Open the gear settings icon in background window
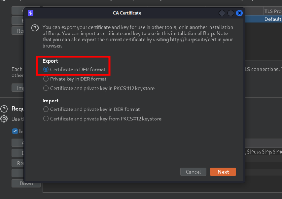 click(x=4, y=119)
